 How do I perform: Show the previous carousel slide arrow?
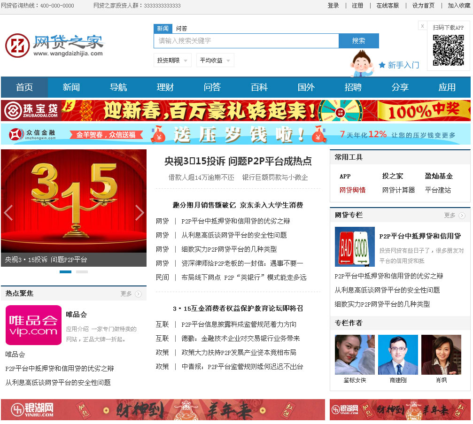tap(8, 213)
